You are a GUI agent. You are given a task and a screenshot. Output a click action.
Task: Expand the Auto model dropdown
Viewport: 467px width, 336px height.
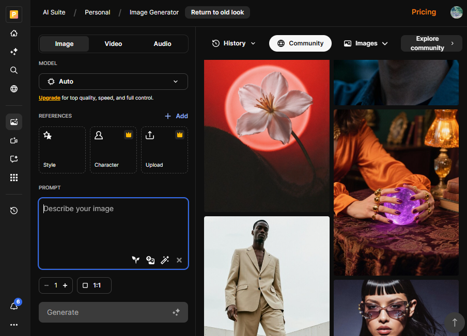coord(113,82)
